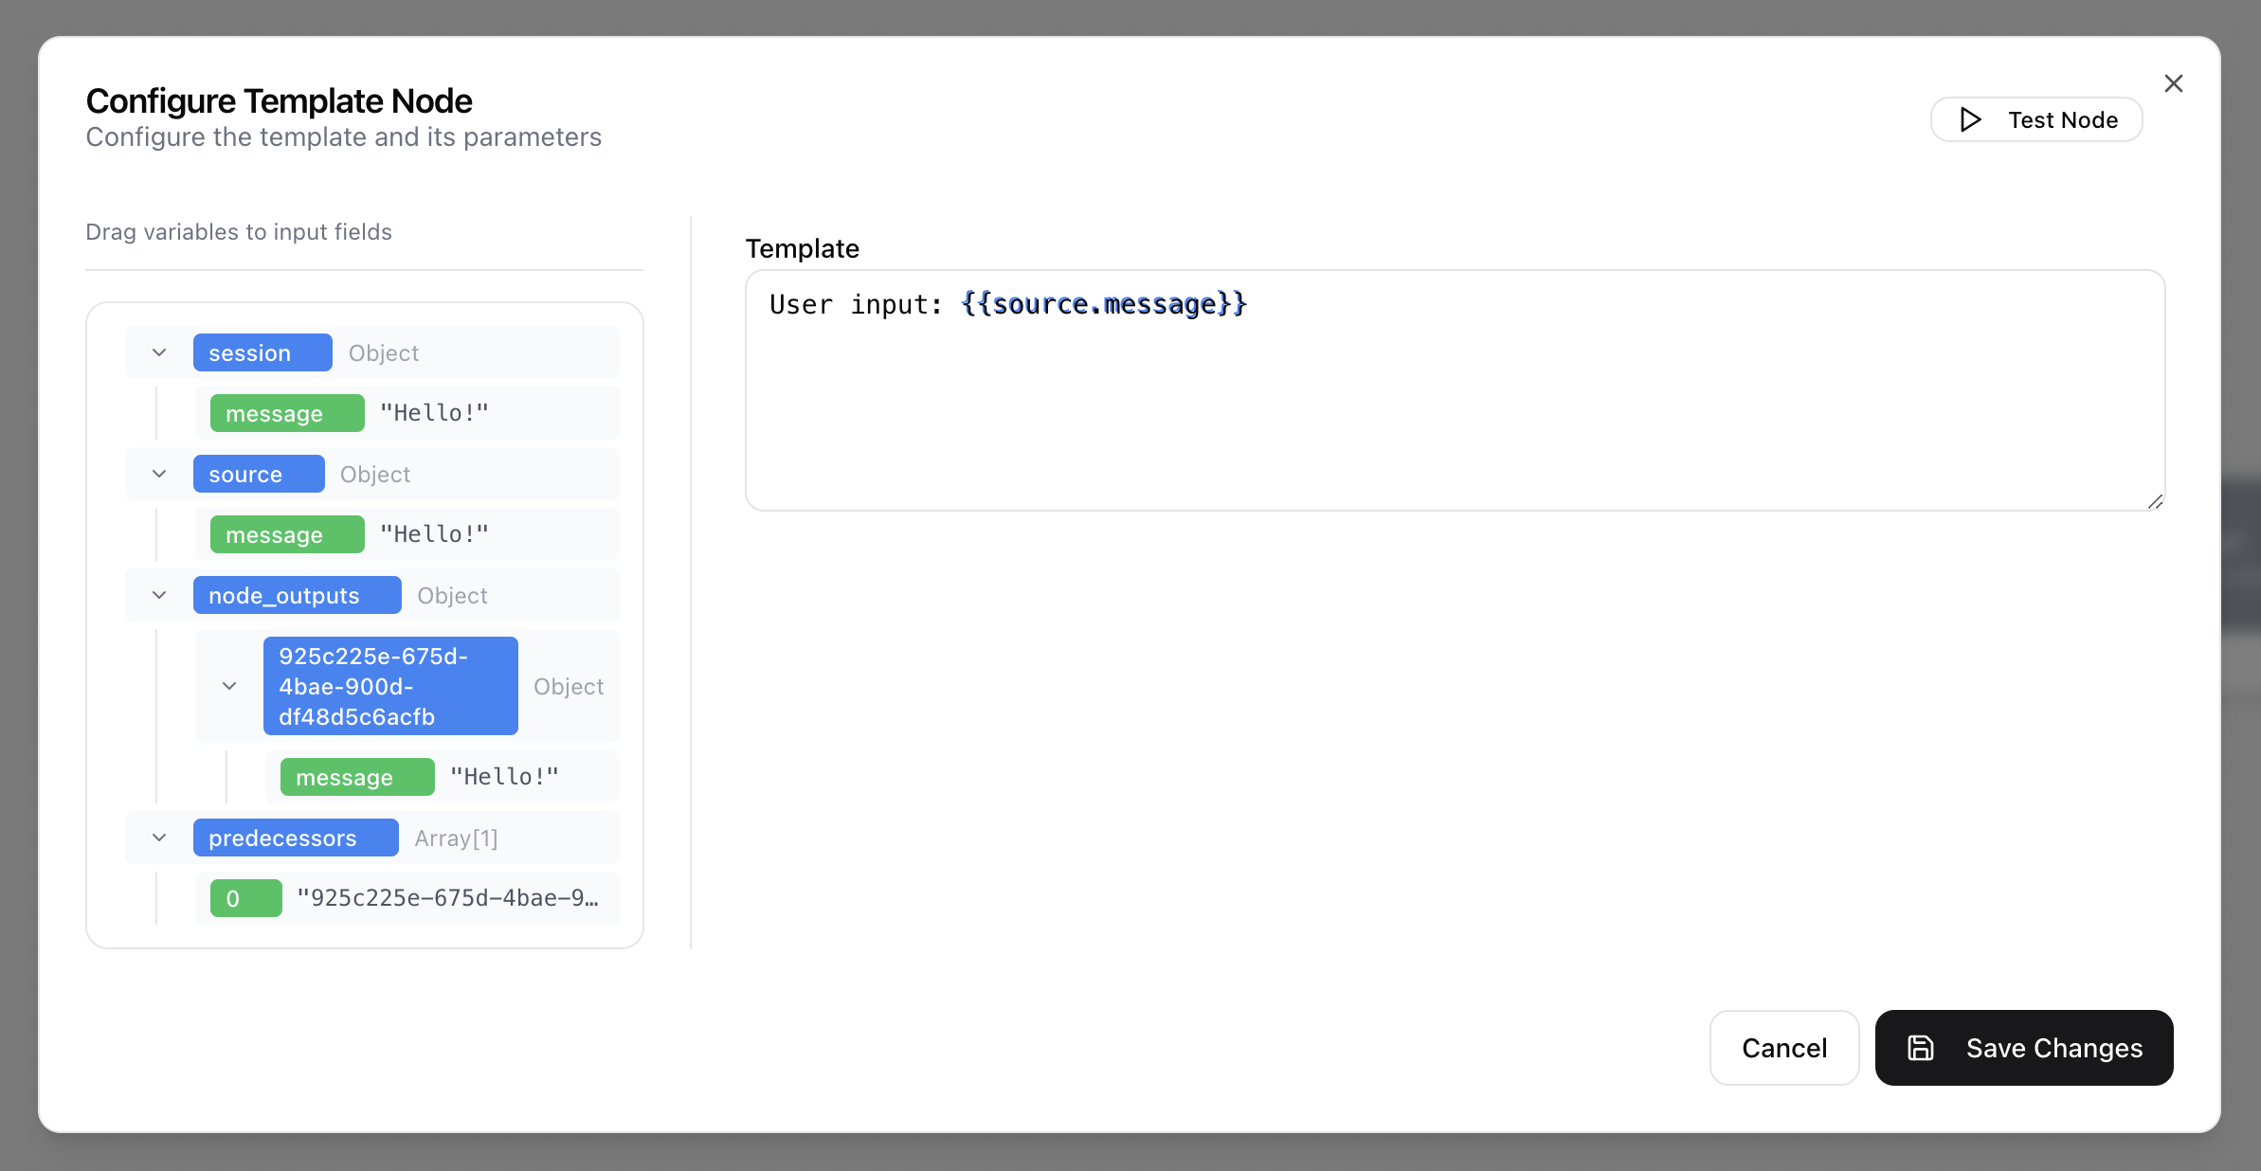Image resolution: width=2261 pixels, height=1171 pixels.
Task: Select the source variable tag
Action: (x=258, y=474)
